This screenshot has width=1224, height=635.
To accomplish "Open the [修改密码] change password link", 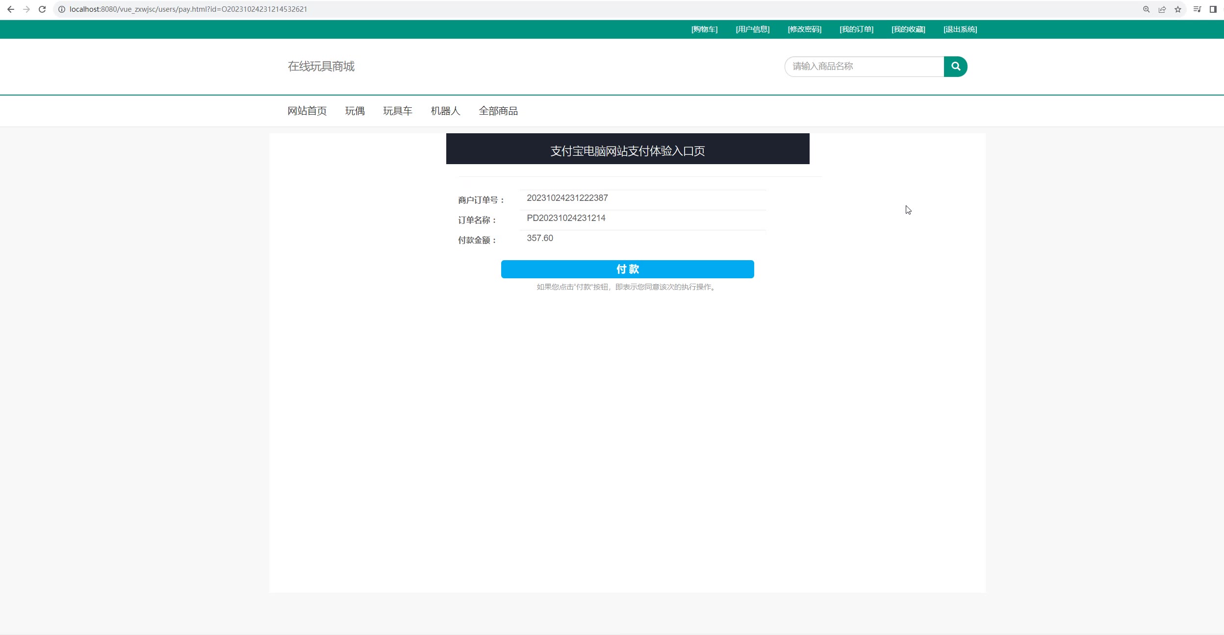I will tap(805, 29).
